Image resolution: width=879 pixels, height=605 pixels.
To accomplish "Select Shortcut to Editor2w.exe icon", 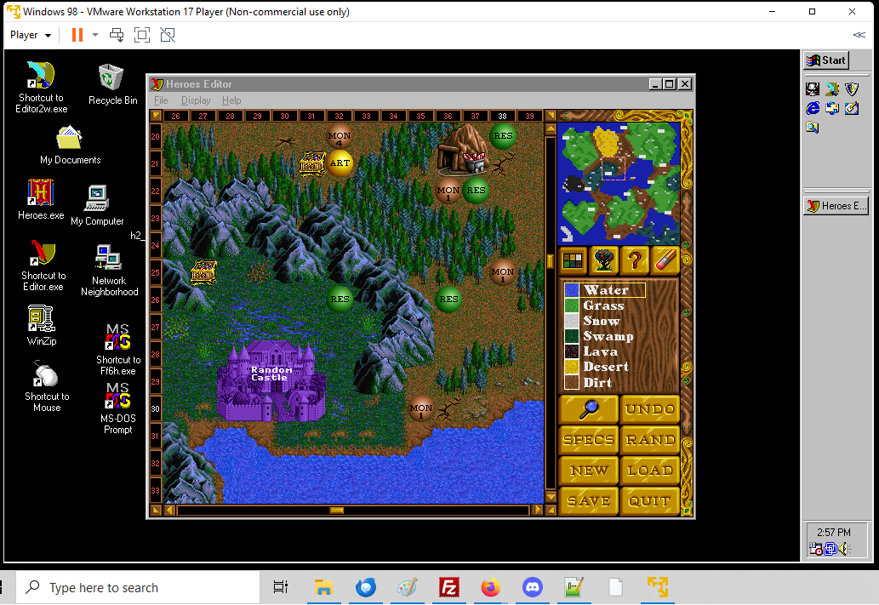I will point(41,88).
